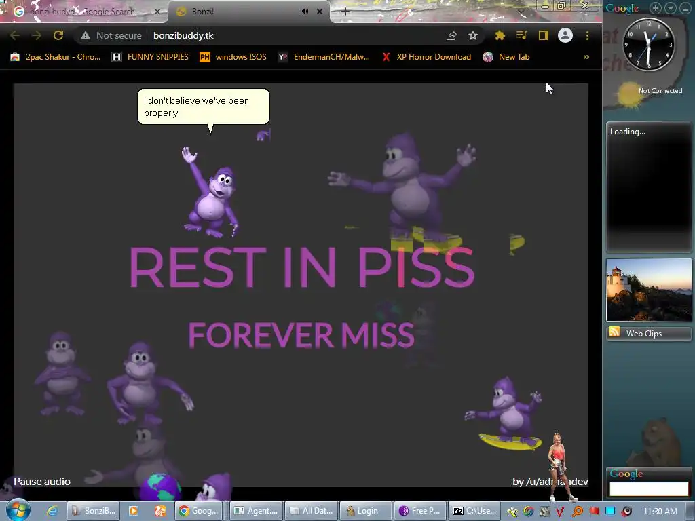Switch to the bonzi buddy Google Search tab
The image size is (695, 521).
(x=83, y=12)
